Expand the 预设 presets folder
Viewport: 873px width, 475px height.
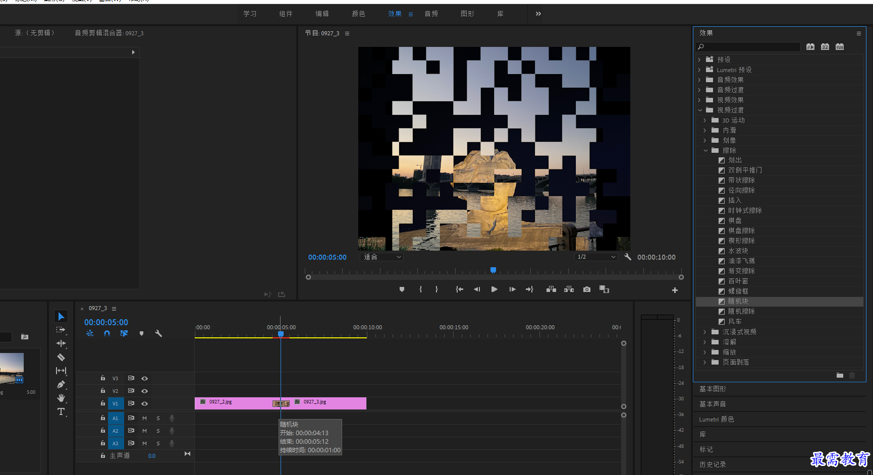(x=699, y=60)
